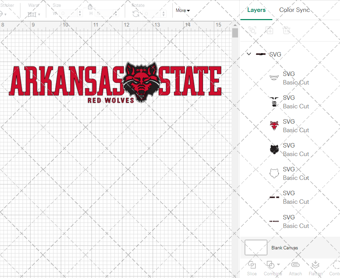Click the RED WOLVES text on canvas

pos(111,101)
